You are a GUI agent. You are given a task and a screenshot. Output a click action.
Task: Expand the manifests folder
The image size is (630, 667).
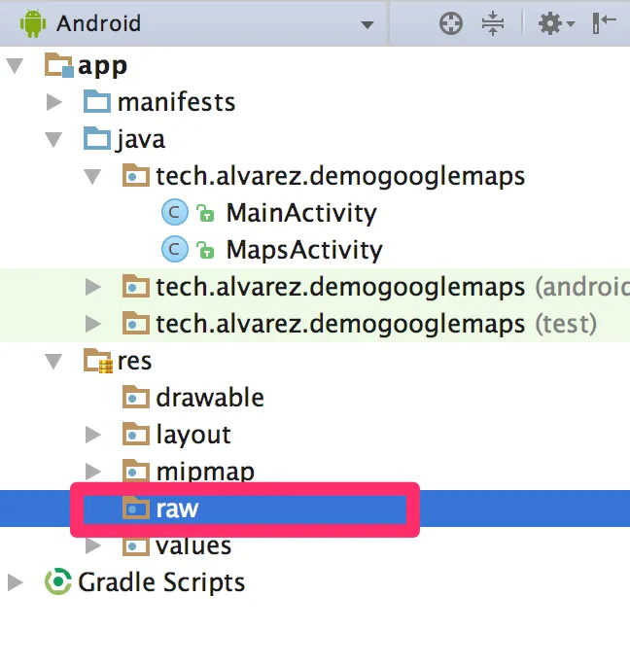[x=54, y=102]
